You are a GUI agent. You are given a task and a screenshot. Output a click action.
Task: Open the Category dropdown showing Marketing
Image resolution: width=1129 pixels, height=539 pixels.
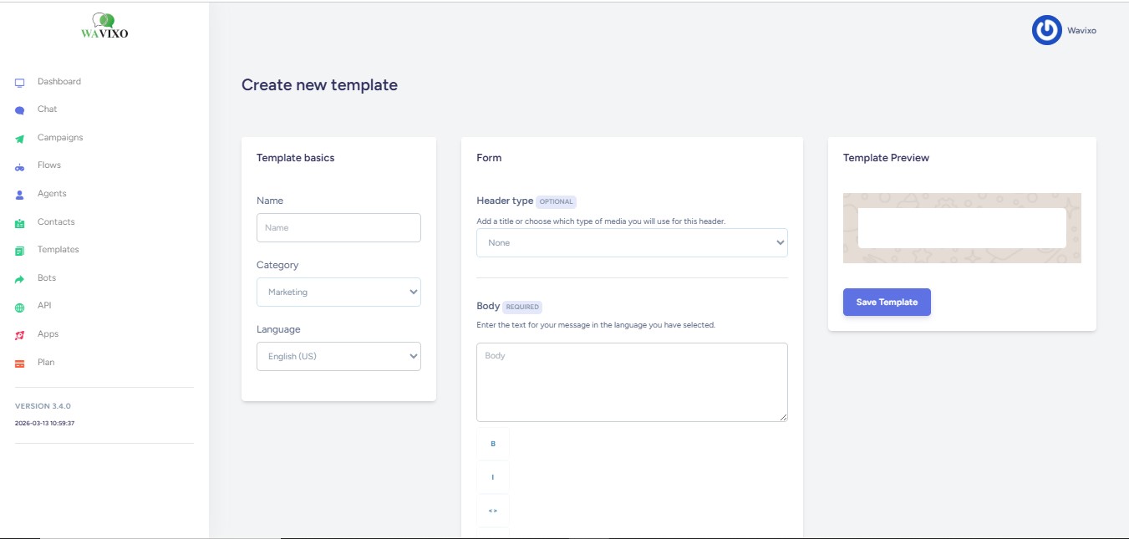tap(338, 292)
